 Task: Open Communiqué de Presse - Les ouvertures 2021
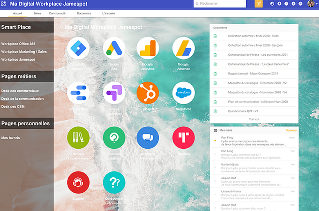(x=258, y=55)
